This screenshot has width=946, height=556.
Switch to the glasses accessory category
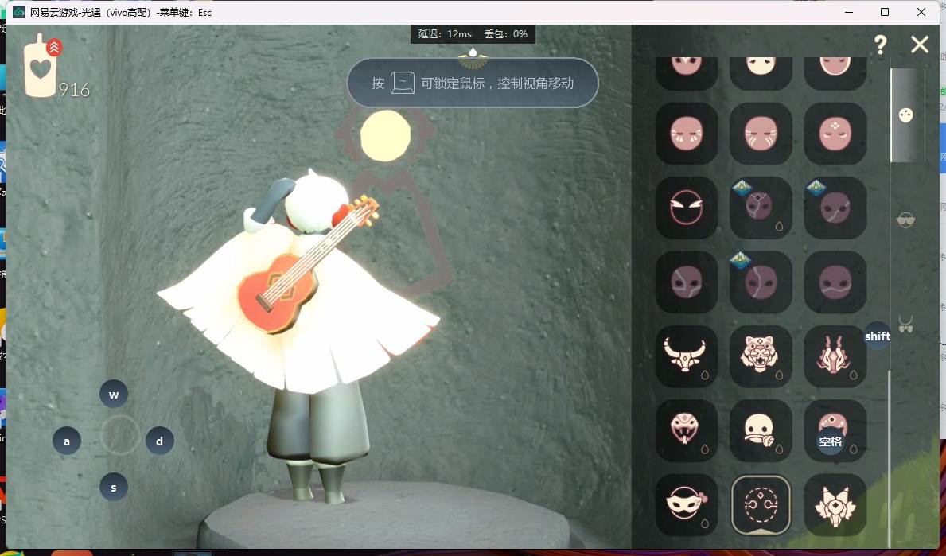point(905,220)
